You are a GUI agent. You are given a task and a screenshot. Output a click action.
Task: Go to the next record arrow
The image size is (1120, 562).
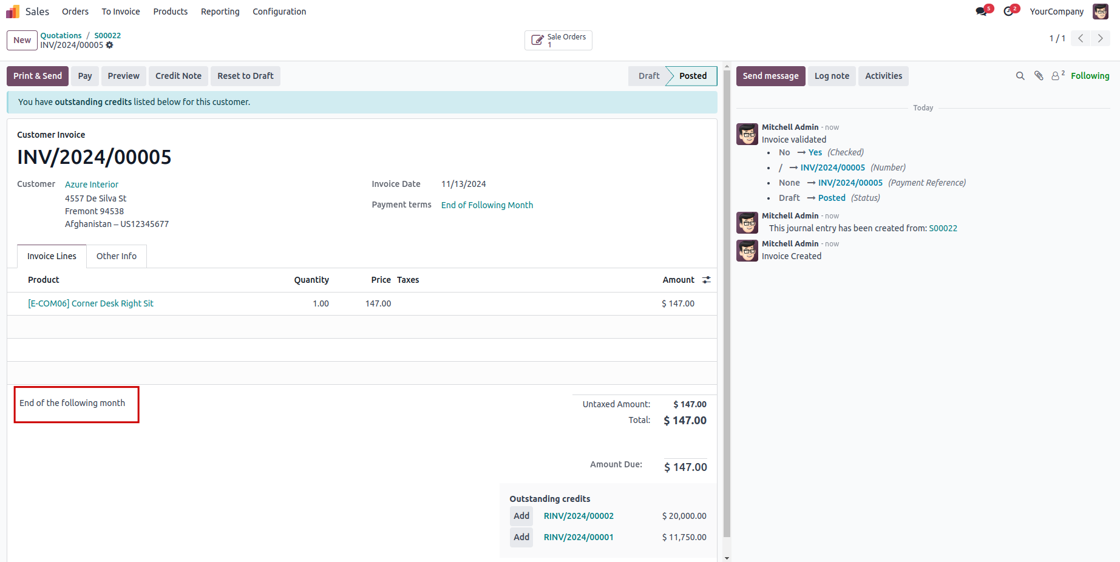point(1101,38)
